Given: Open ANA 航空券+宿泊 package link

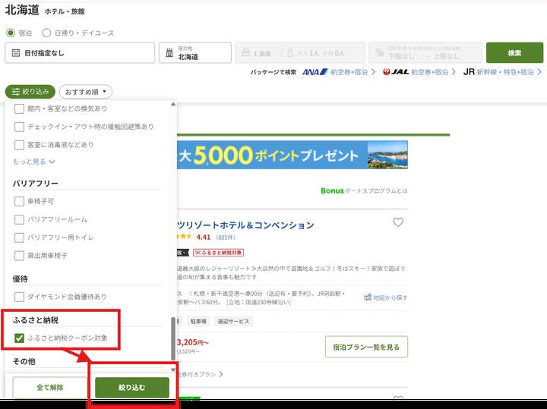Looking at the screenshot, I should pos(339,72).
